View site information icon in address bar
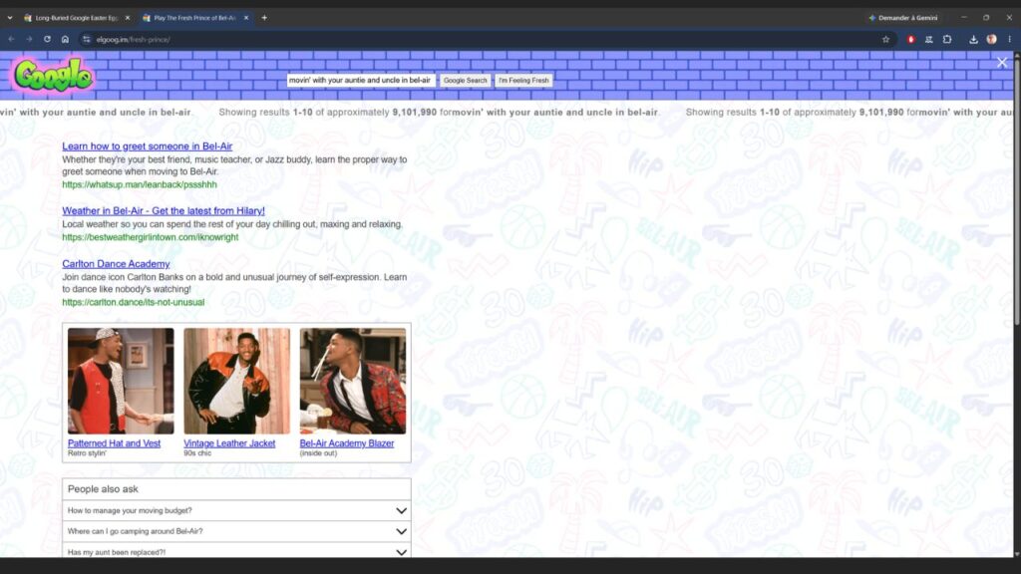 (x=86, y=39)
